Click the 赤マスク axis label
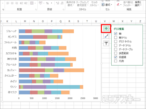The height and width of the screenshot is (109, 146). click(12, 92)
